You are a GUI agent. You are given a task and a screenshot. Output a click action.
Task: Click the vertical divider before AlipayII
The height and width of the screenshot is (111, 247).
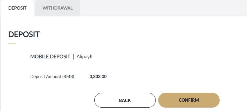tap(73, 57)
